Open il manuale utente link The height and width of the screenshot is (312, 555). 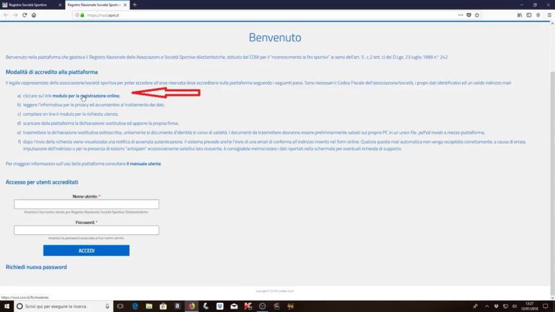pyautogui.click(x=144, y=164)
